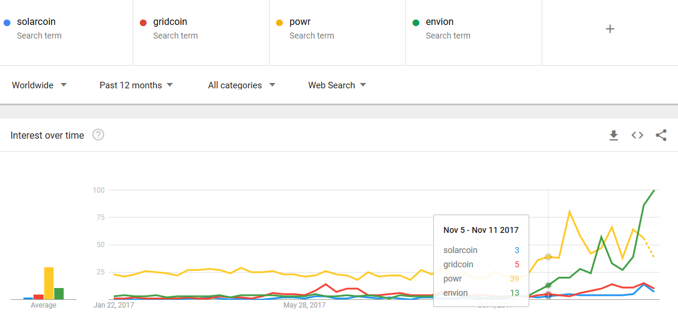
Task: Click the yellow powr average bar
Action: 49,283
